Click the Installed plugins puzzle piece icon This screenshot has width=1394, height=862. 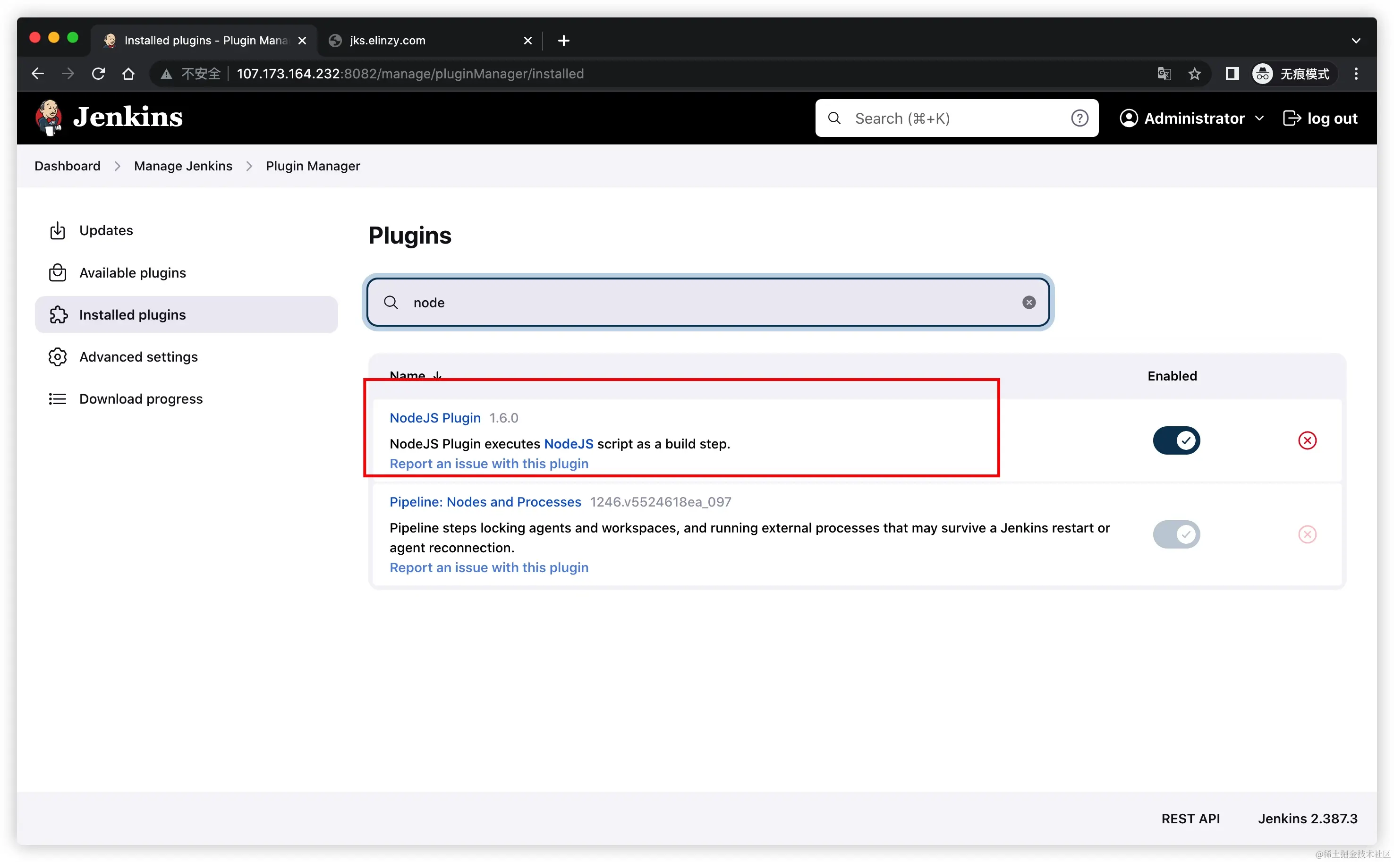[58, 315]
